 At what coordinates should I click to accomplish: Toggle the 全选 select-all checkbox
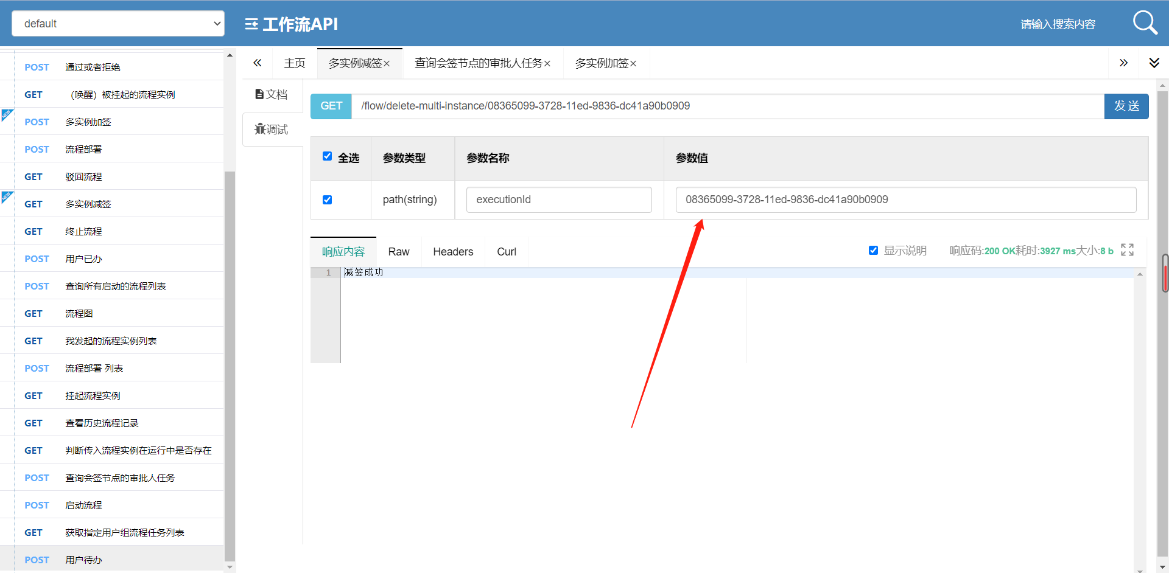click(x=327, y=156)
